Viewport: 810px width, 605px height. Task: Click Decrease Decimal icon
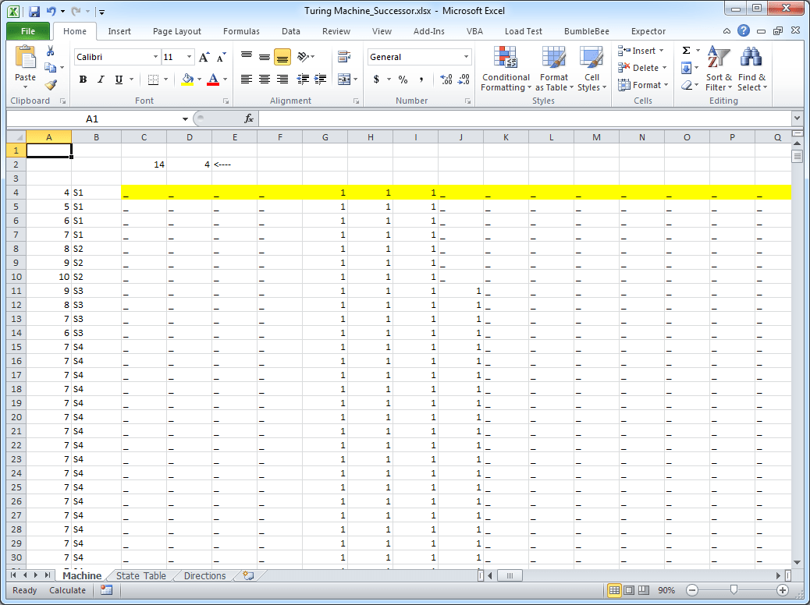coord(464,79)
